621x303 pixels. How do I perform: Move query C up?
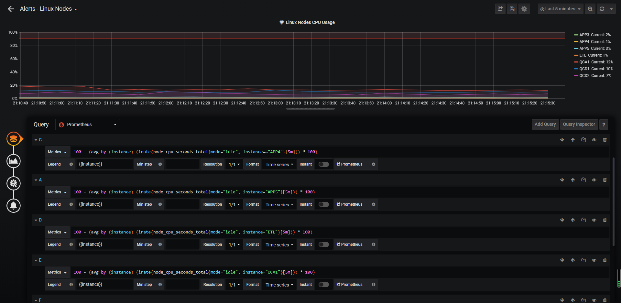(x=573, y=140)
